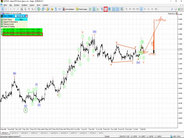Click the gold MetaEditor icon
The height and width of the screenshot is (138, 184).
52,9
